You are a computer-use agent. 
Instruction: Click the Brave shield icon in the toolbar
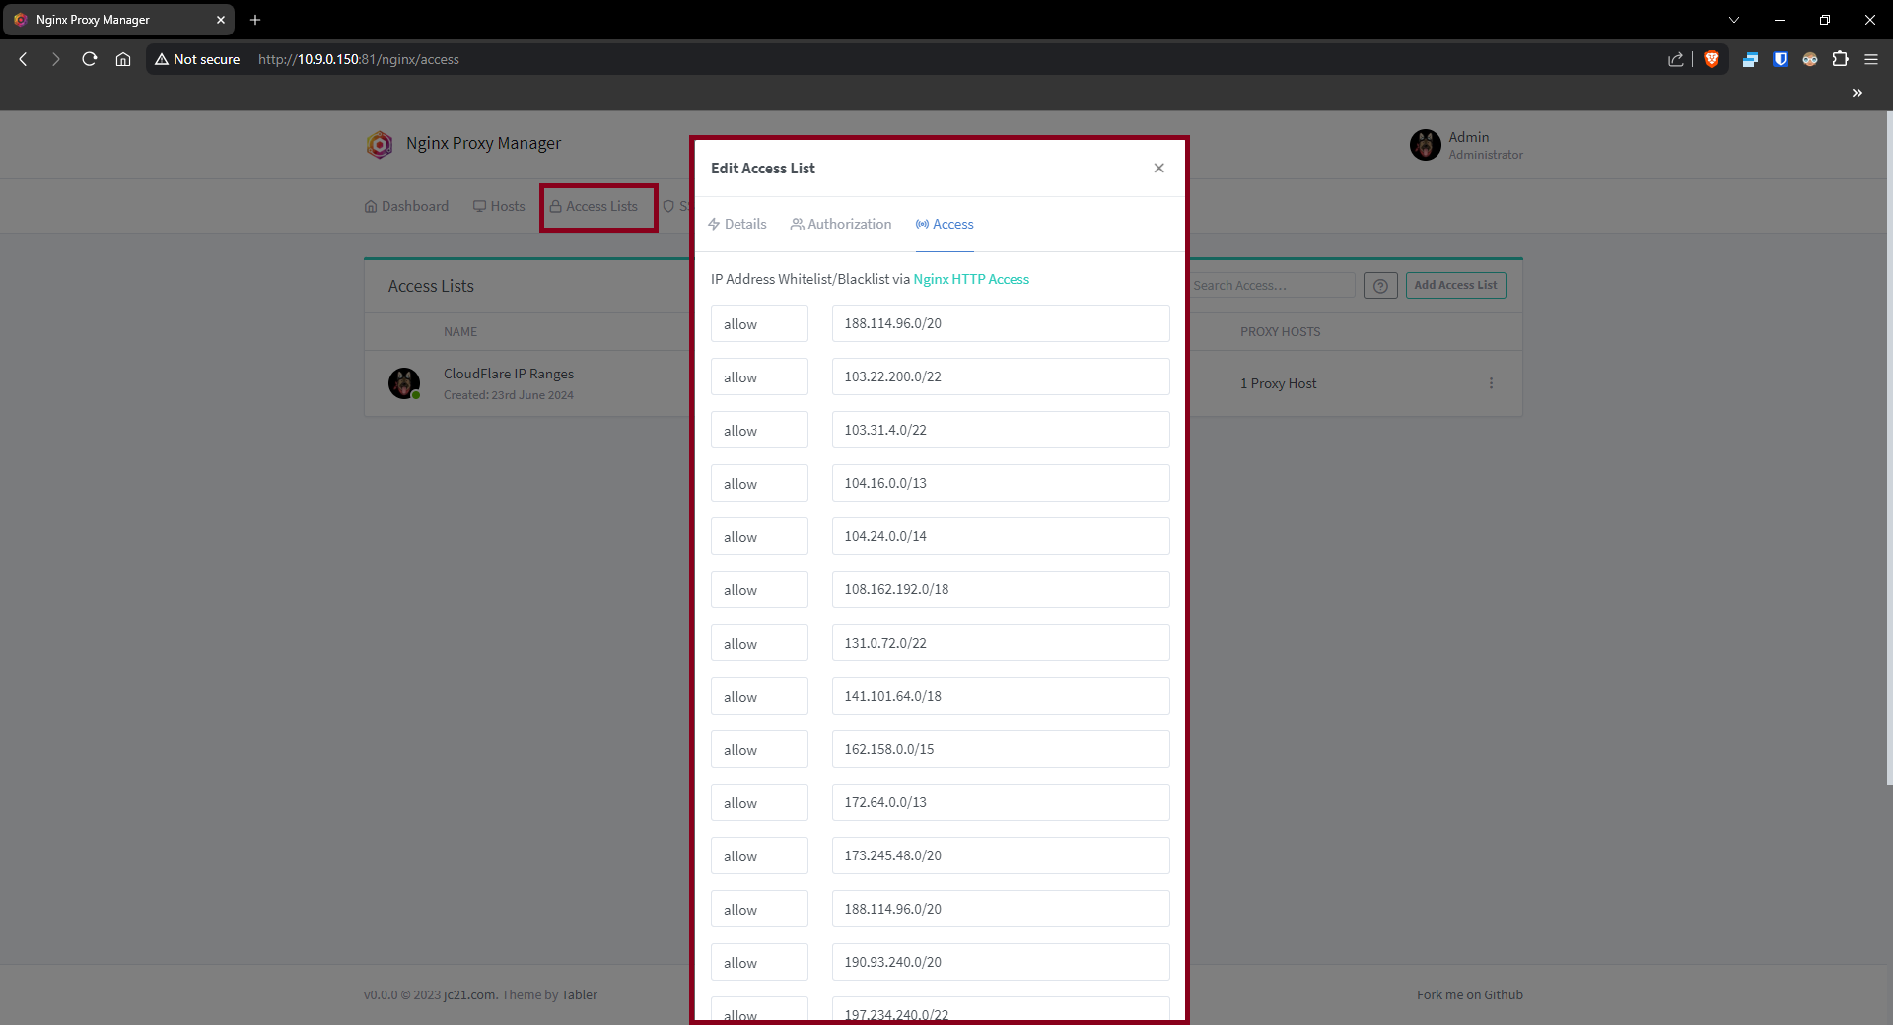point(1712,59)
